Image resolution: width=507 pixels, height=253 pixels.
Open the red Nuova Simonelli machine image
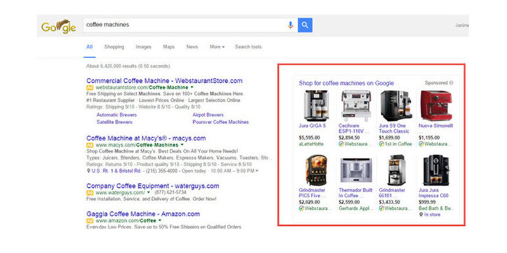[436, 106]
